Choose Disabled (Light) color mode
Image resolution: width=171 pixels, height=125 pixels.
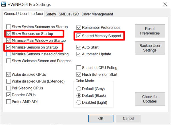click(79, 102)
